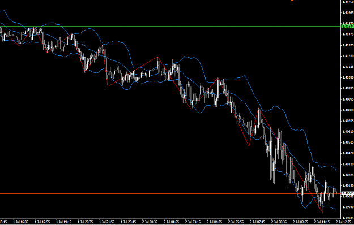
Task: Click the 1.41665 price axis label
Action: (x=348, y=12)
